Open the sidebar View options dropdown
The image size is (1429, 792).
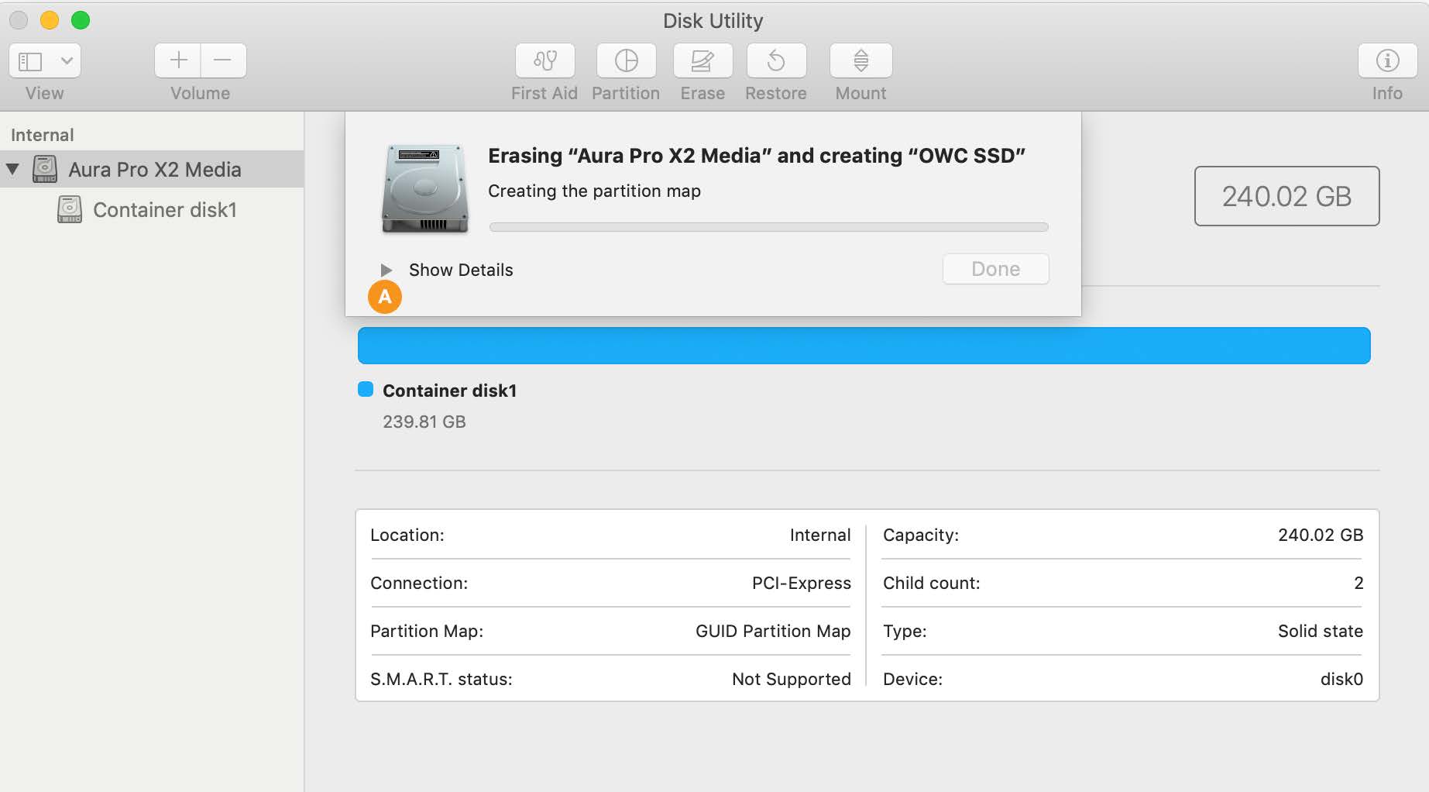pyautogui.click(x=44, y=60)
